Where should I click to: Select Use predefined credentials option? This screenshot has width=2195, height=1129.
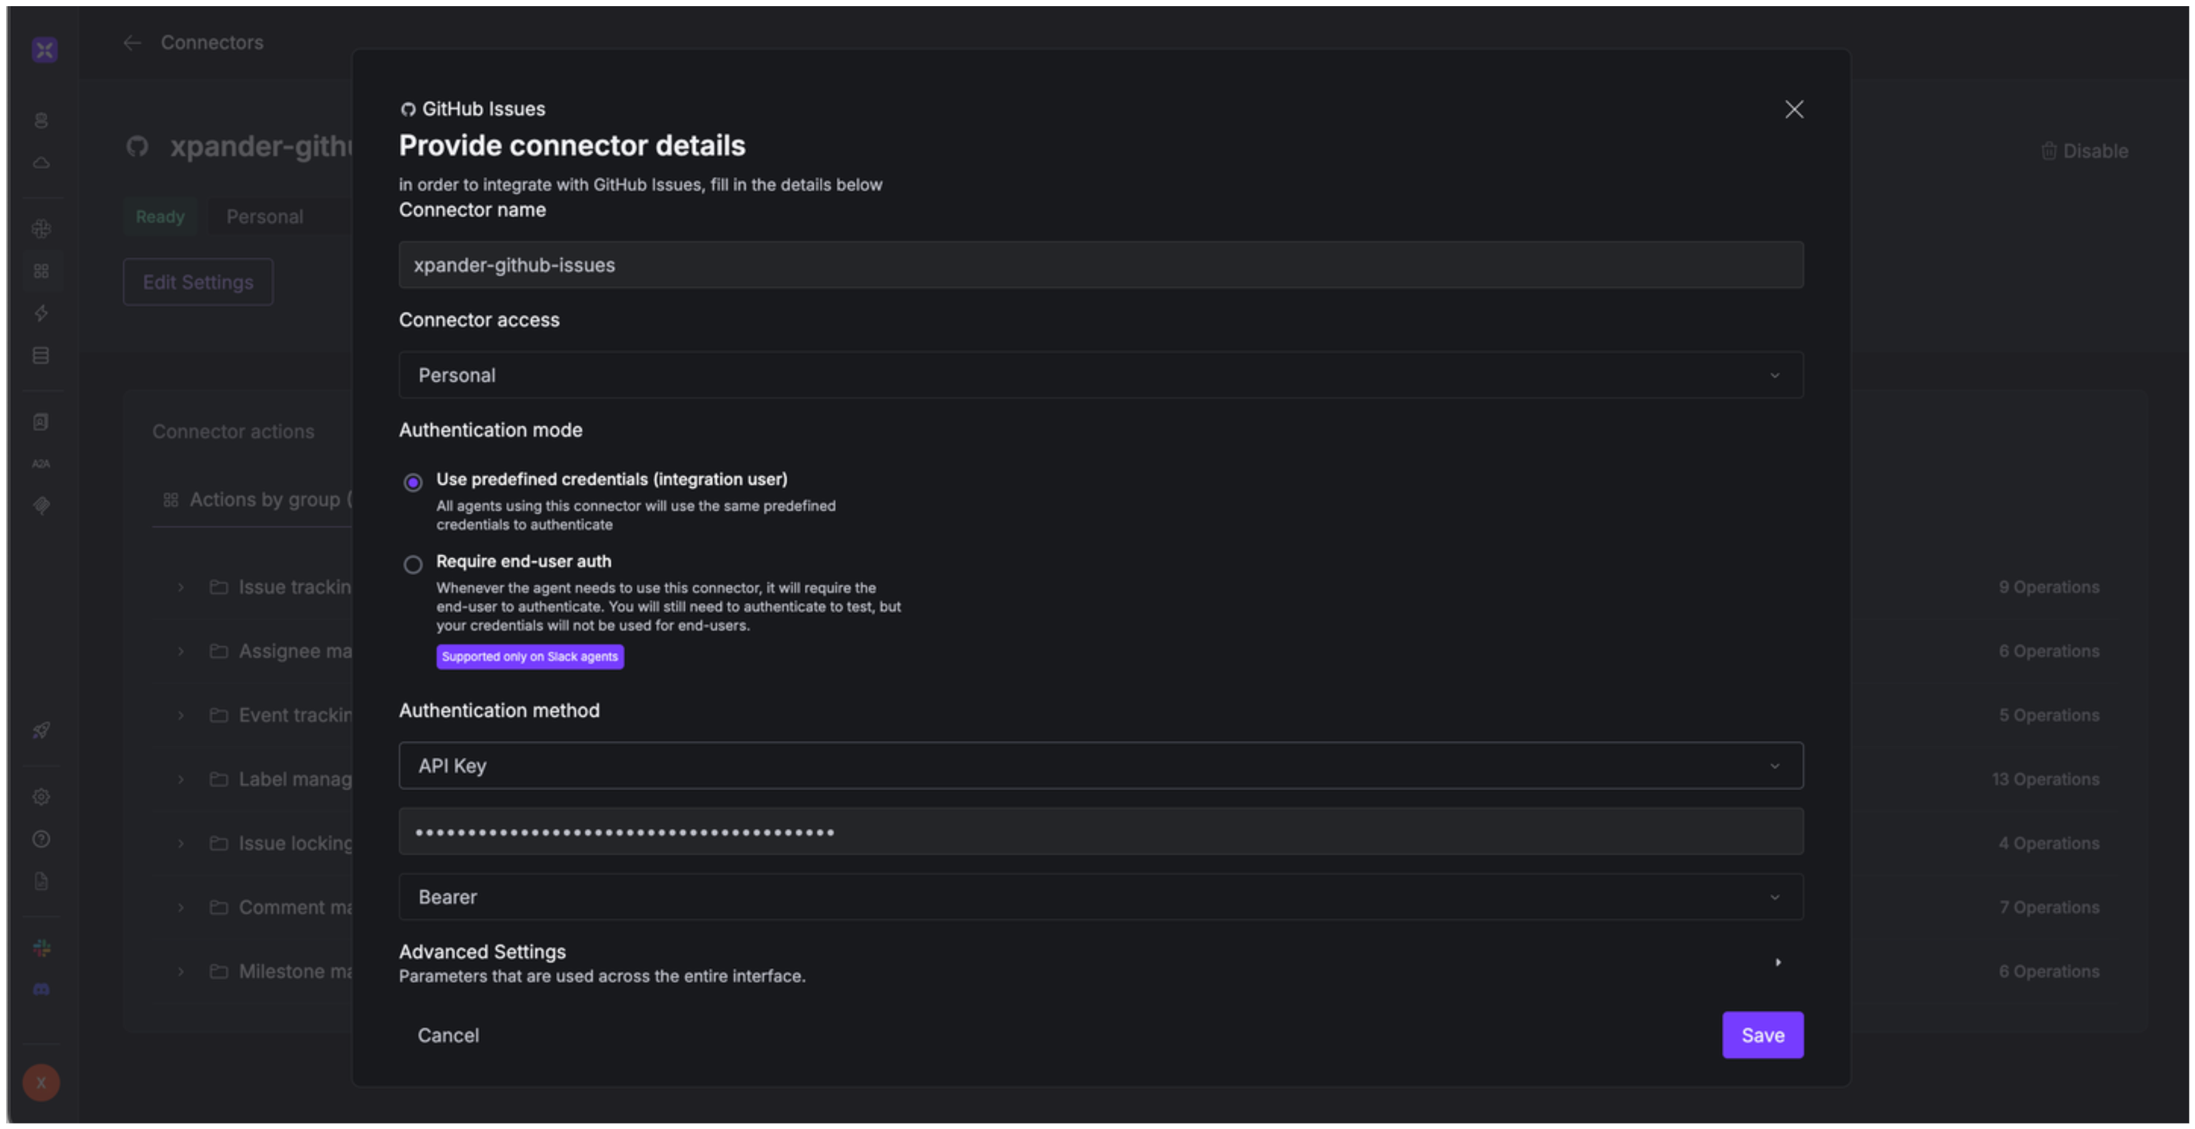[x=413, y=482]
